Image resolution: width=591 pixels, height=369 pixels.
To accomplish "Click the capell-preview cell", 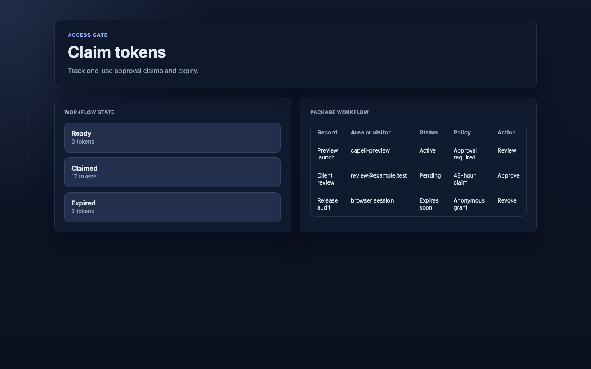I will (379, 154).
